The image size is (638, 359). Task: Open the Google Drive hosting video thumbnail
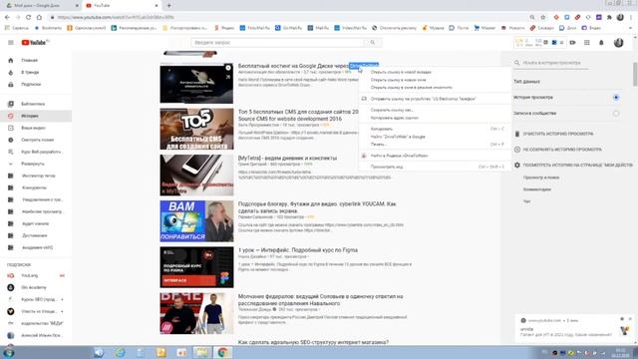[x=196, y=84]
